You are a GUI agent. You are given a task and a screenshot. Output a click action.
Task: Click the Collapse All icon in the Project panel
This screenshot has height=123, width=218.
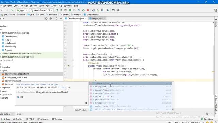51,19
